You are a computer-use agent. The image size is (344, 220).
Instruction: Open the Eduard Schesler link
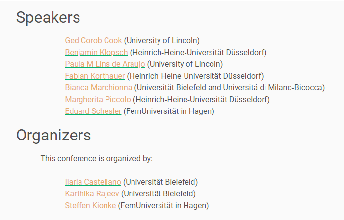tap(93, 111)
